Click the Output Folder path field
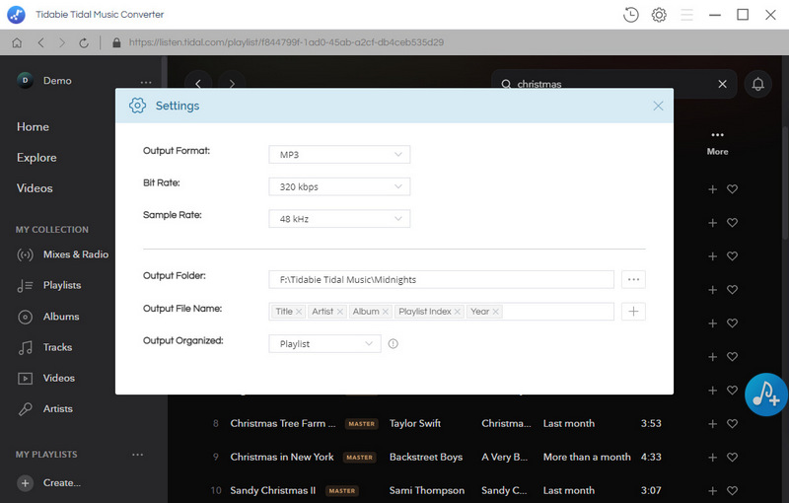Image resolution: width=789 pixels, height=503 pixels. [441, 280]
